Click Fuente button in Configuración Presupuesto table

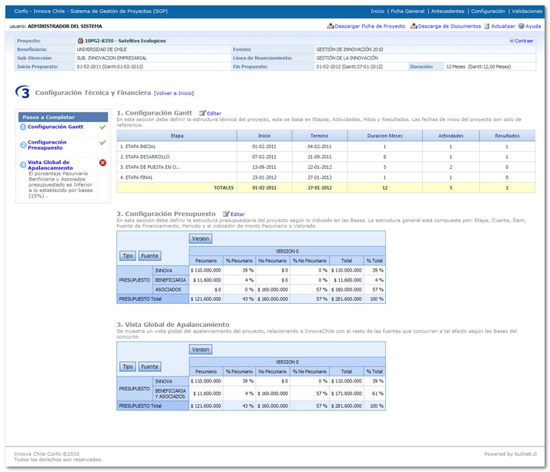149,256
